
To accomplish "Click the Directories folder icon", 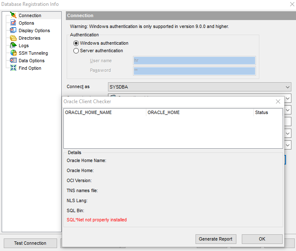I will 13,38.
